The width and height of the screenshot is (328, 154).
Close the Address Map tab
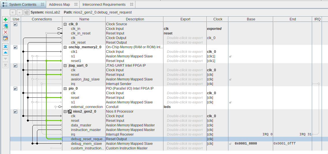[76, 4]
